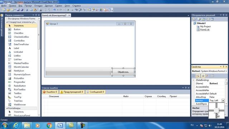
Task: Pin the Панель элементов panel
Action: [x=36, y=15]
